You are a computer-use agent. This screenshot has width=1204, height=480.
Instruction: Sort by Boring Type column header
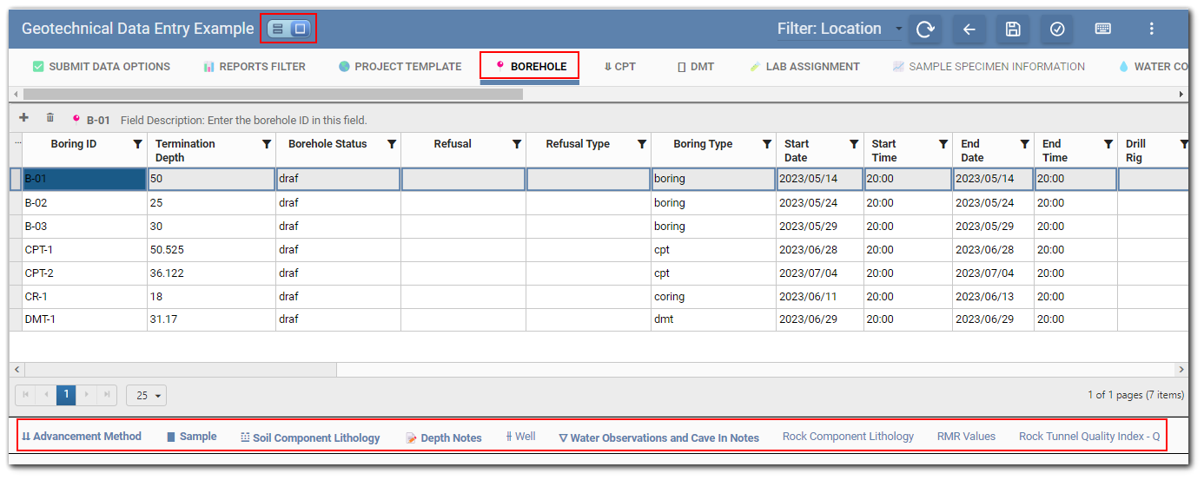(x=703, y=144)
